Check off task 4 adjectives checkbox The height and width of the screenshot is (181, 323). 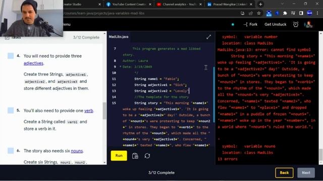pos(11,56)
